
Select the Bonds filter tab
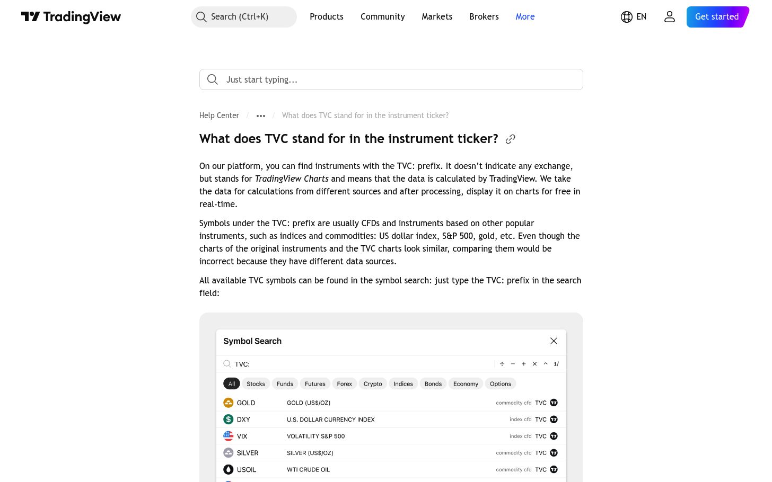433,384
